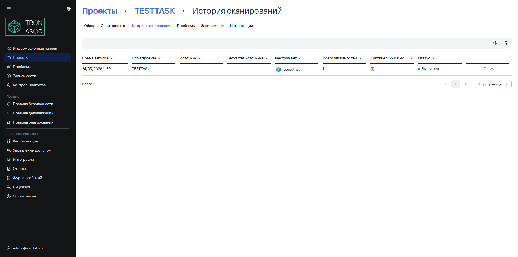Open the Статус column dropdown
This screenshot has height=257, width=518.
tap(434, 58)
